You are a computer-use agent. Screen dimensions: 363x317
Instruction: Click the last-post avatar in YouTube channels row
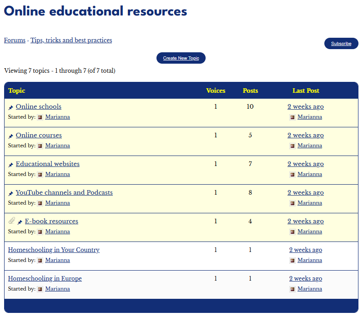tap(292, 203)
